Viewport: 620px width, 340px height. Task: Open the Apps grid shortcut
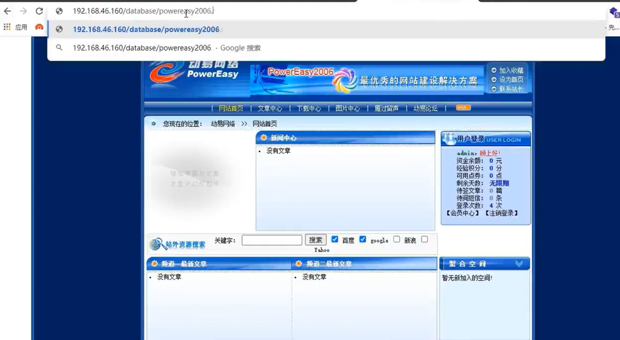pos(7,27)
